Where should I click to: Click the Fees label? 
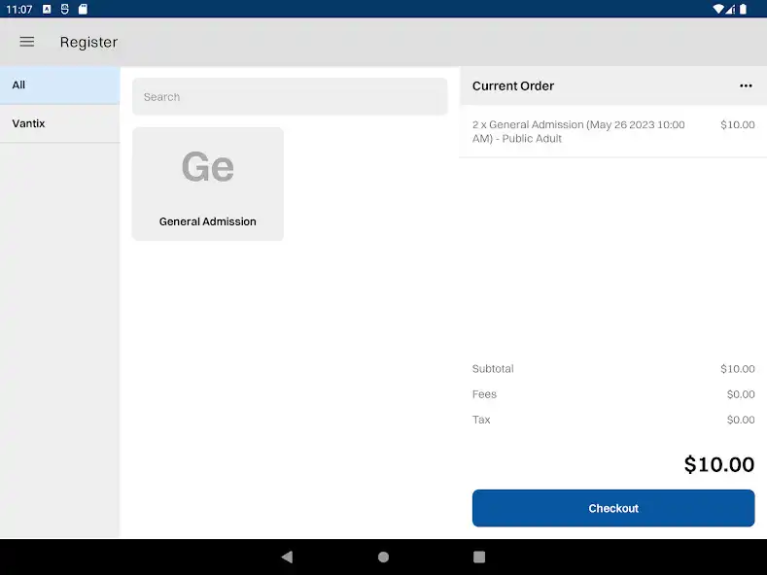click(484, 394)
